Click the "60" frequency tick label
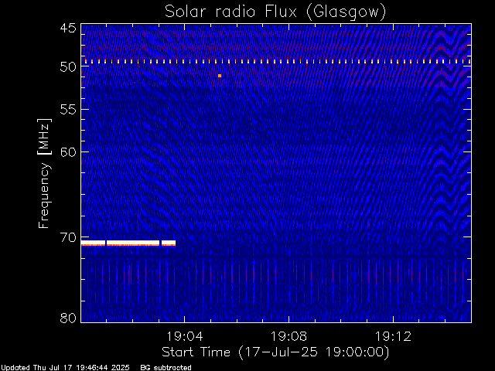 tap(68, 152)
